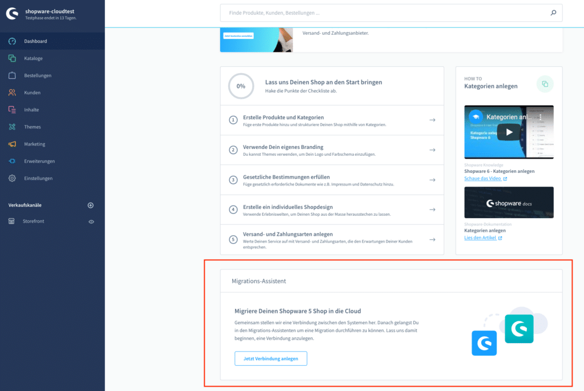Select the Storefront sales channel
Image resolution: width=584 pixels, height=391 pixels.
tap(34, 221)
